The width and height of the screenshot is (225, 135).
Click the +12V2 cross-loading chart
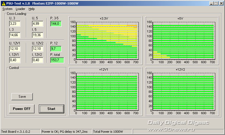point(182,91)
